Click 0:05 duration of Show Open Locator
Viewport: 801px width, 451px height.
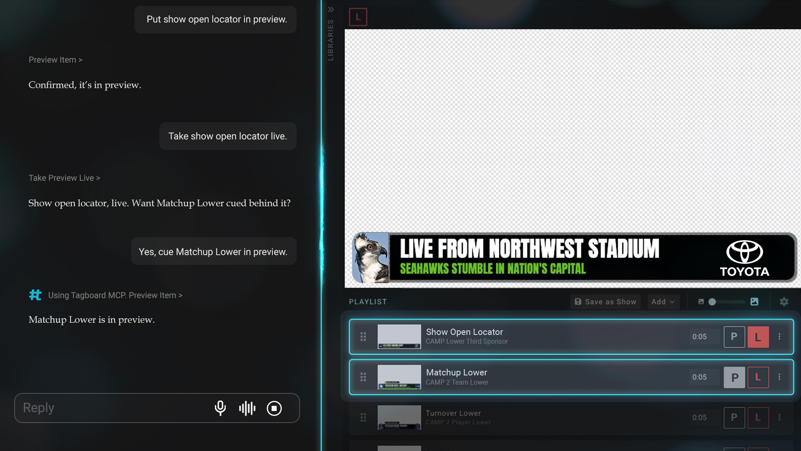700,337
